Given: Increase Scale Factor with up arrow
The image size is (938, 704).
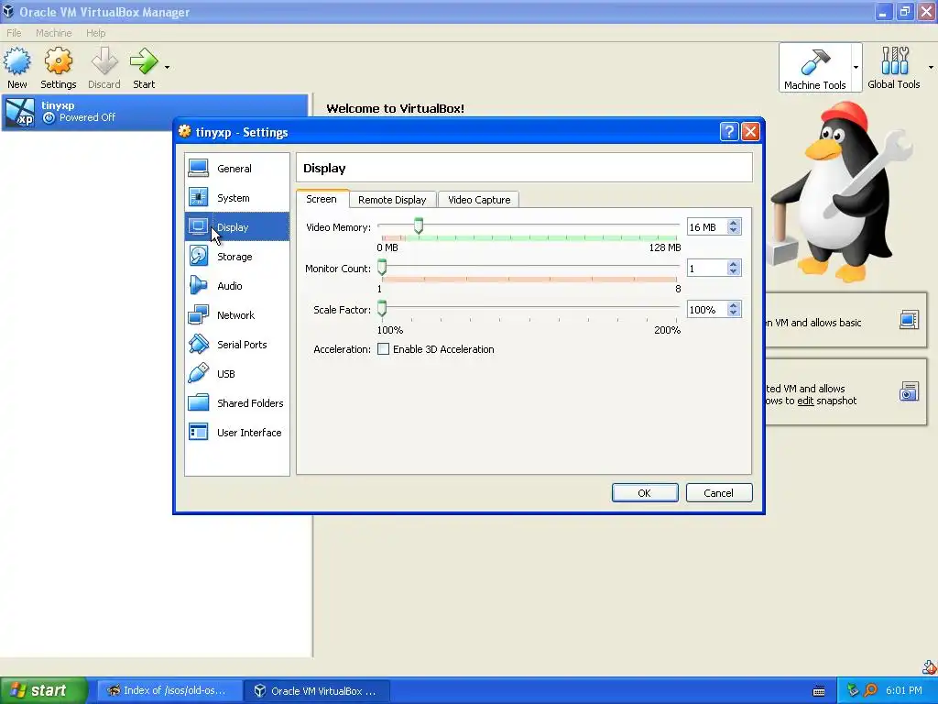Looking at the screenshot, I should (x=734, y=306).
